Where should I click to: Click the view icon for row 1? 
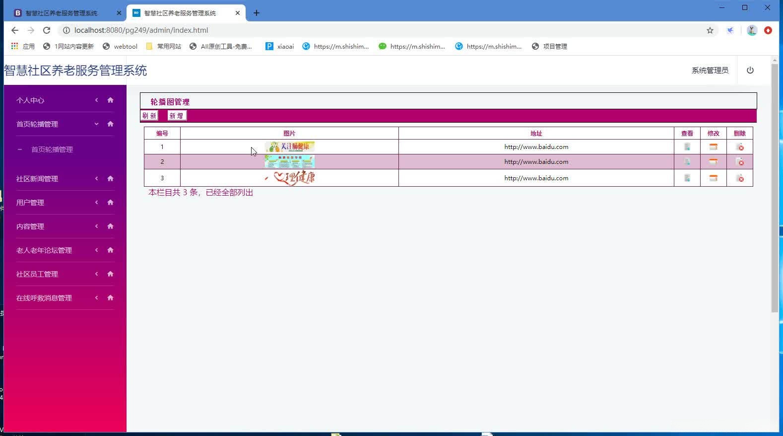coord(687,147)
